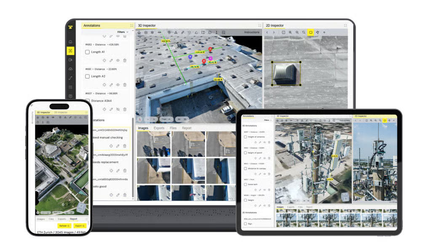Screen dimensions: 421x251
Task: Click blue location pin marker in 3D view
Action: (x=190, y=57)
